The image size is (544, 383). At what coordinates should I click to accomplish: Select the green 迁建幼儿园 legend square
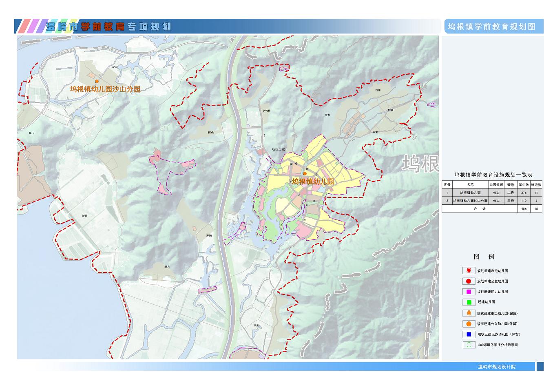click(x=469, y=302)
